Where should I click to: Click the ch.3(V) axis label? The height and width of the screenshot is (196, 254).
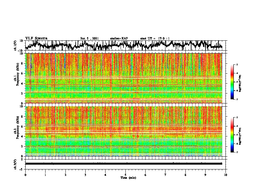tap(15, 164)
